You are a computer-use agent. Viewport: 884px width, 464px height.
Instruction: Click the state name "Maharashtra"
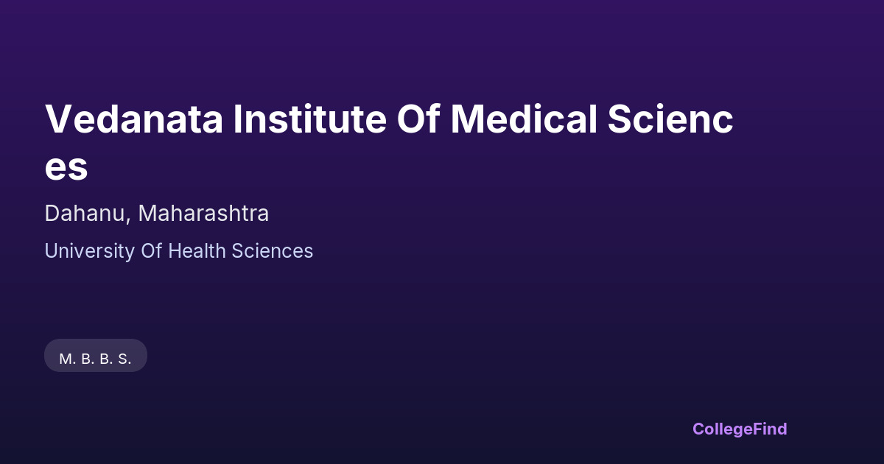[203, 214]
